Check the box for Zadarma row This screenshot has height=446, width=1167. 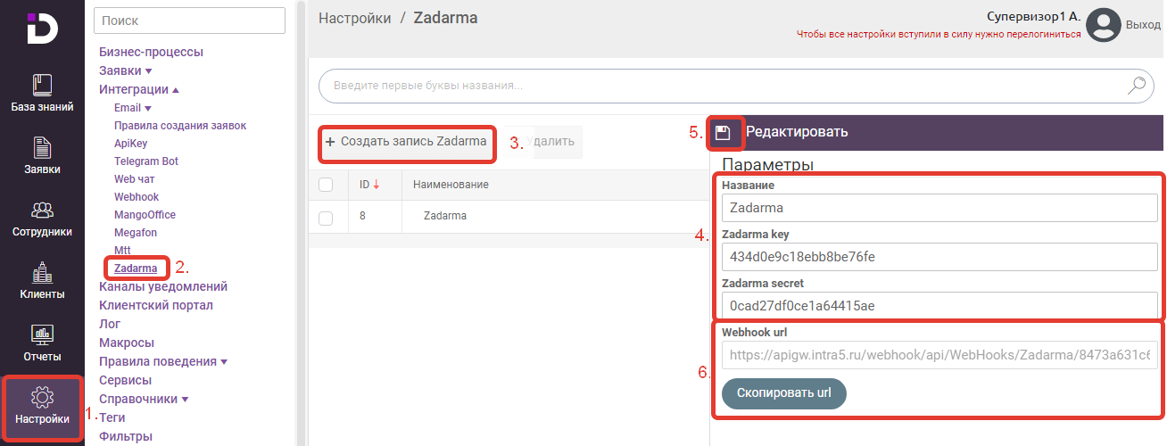tap(326, 217)
